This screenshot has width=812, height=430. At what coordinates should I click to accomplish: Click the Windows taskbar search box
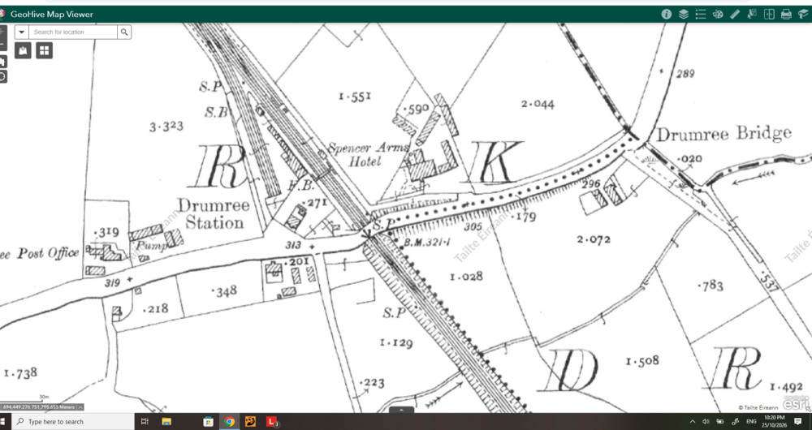coord(73,422)
